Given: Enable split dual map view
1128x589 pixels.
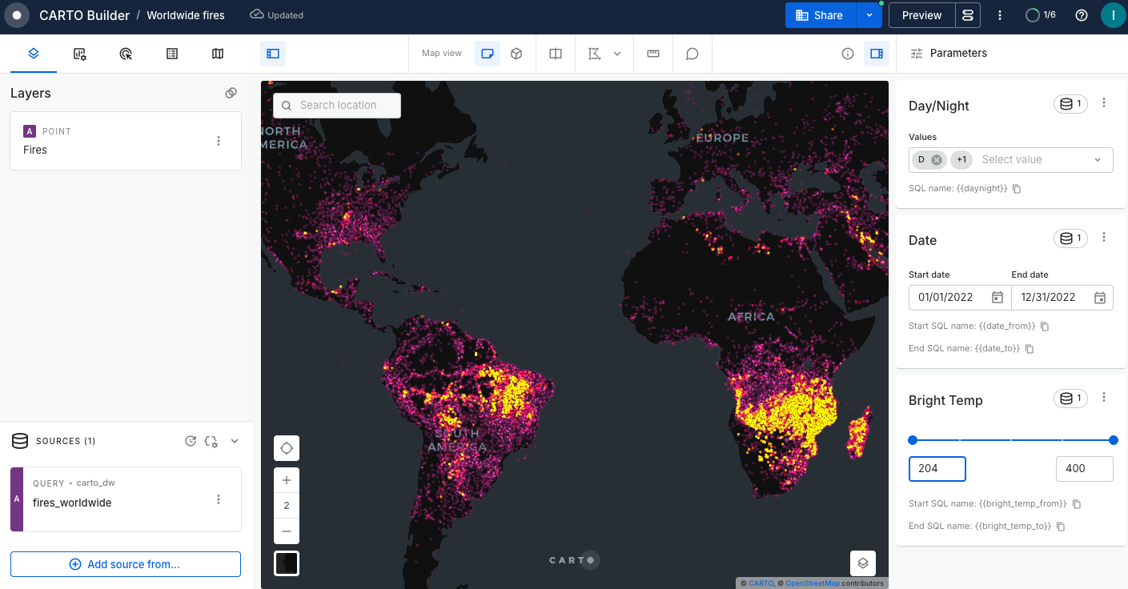Looking at the screenshot, I should 556,54.
